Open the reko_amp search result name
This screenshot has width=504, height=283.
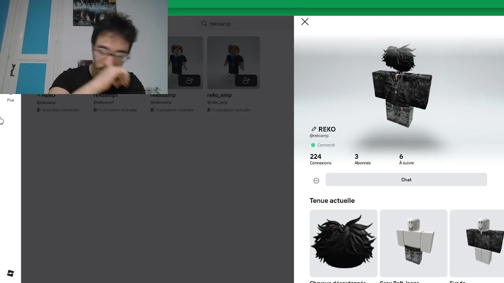[x=219, y=95]
